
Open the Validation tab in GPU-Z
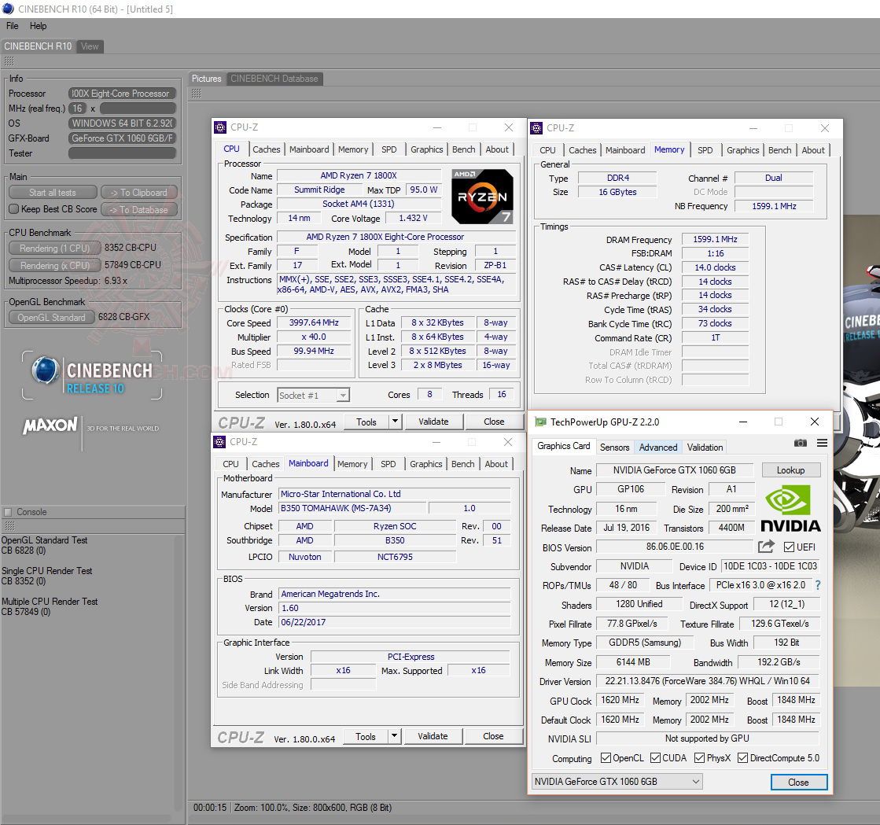[705, 447]
